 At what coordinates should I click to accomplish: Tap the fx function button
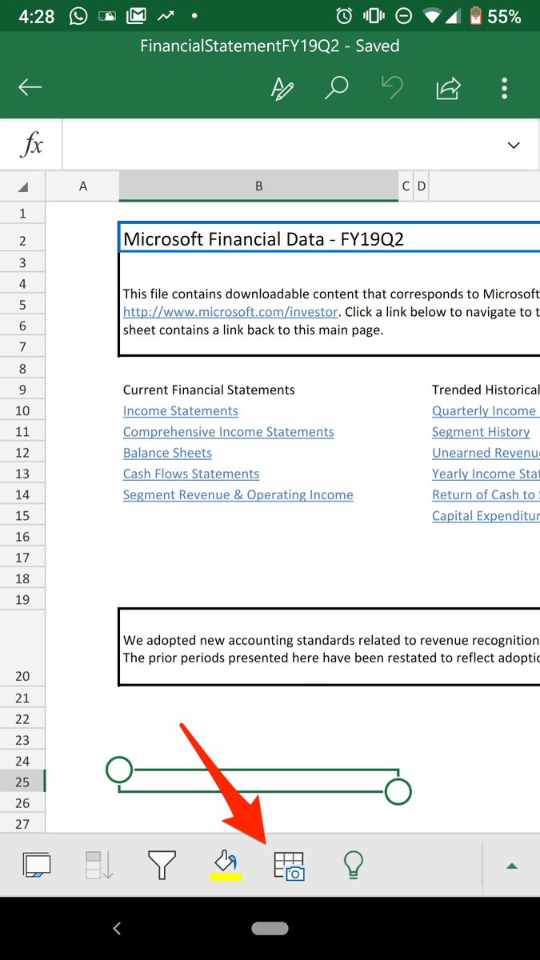(32, 146)
